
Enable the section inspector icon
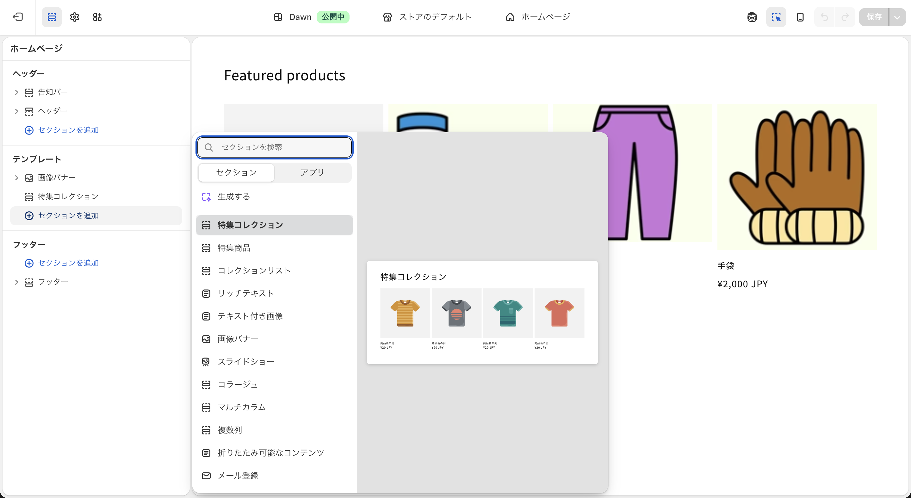click(x=776, y=17)
